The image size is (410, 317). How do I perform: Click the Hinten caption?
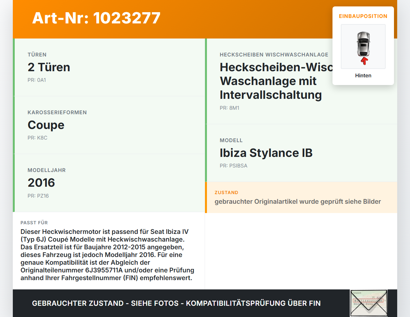[x=363, y=75]
